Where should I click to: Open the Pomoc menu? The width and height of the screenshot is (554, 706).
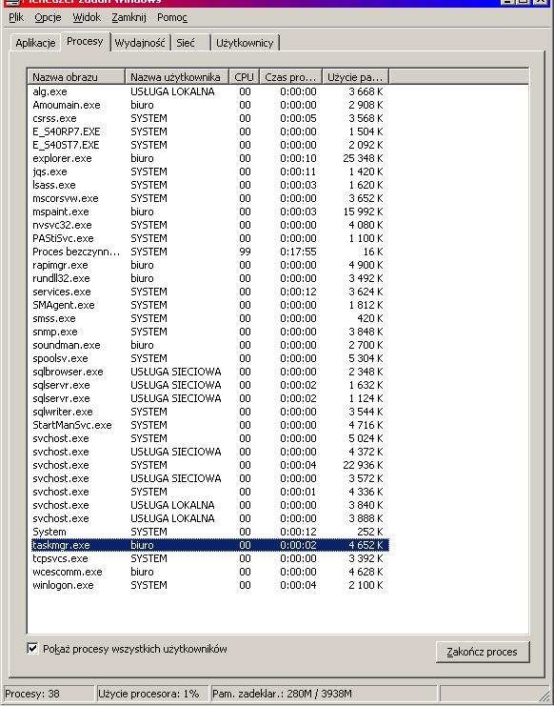pyautogui.click(x=172, y=17)
